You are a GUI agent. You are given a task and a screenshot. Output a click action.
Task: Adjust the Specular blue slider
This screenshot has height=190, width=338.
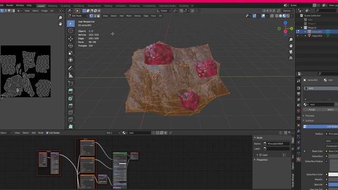point(333,184)
